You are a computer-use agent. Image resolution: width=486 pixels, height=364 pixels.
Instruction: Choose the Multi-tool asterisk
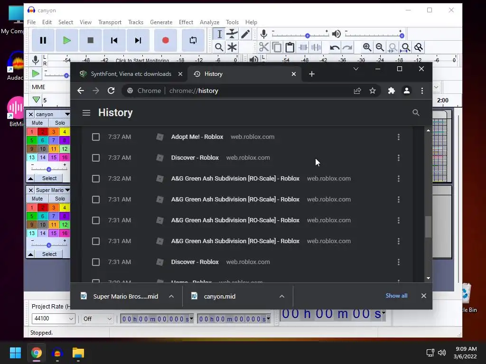[232, 47]
